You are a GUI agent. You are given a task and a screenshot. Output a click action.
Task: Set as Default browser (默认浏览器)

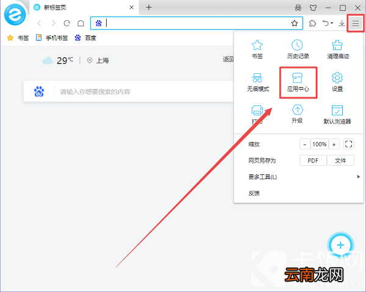click(x=337, y=114)
